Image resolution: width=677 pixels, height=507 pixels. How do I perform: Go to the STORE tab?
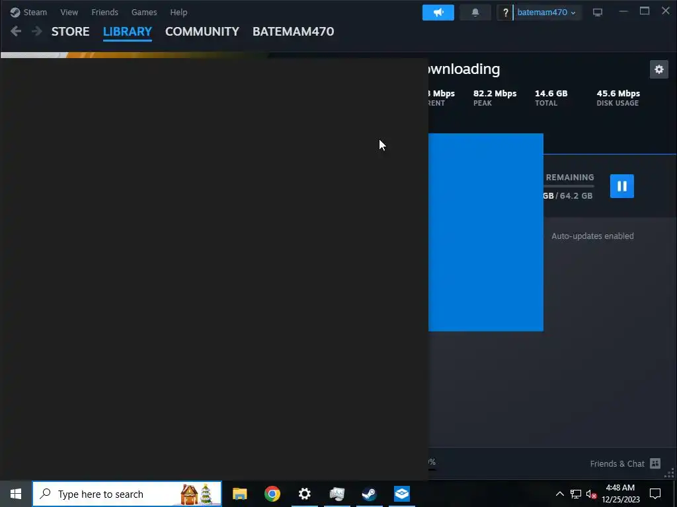pyautogui.click(x=70, y=32)
